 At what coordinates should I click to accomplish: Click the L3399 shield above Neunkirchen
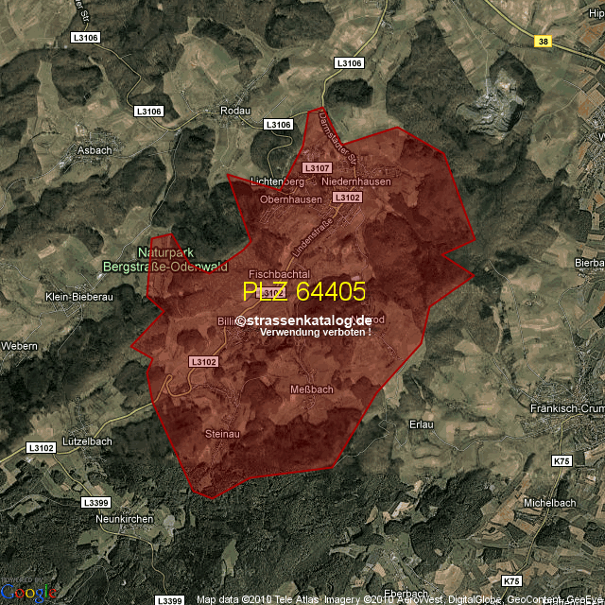[96, 502]
